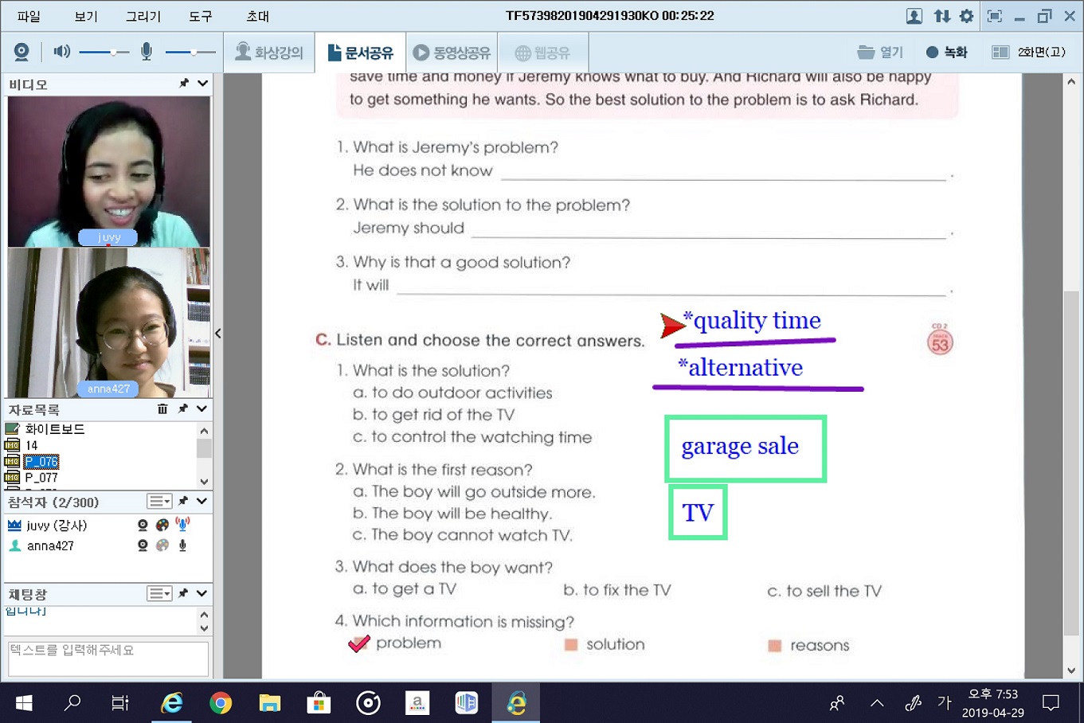Image resolution: width=1084 pixels, height=723 pixels.
Task: Click the fullscreen icon in the title bar
Action: [994, 16]
